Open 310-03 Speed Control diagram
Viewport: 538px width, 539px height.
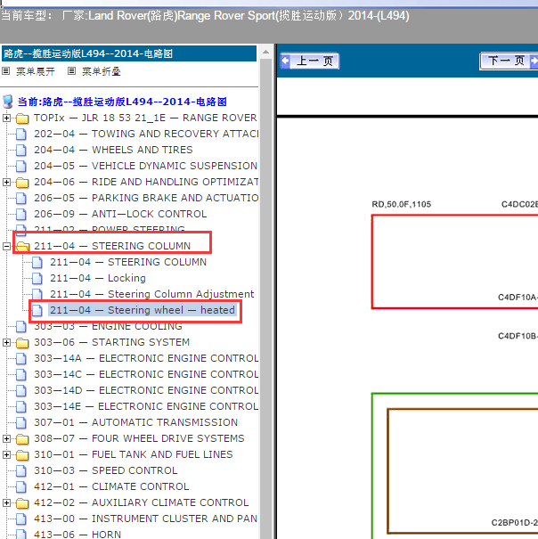[x=106, y=470]
